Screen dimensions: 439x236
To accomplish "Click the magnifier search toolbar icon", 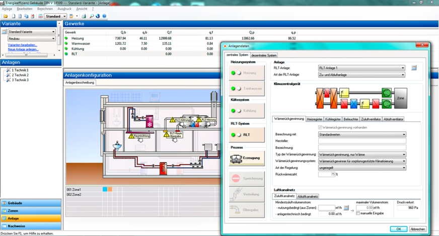I will point(91,16).
